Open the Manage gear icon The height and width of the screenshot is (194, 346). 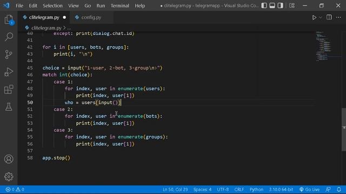click(x=9, y=177)
